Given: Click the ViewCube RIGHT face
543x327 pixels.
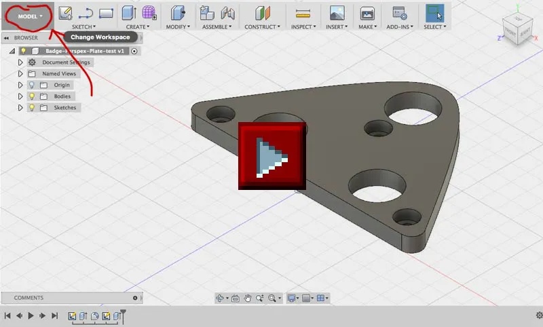Looking at the screenshot, I should (x=525, y=32).
